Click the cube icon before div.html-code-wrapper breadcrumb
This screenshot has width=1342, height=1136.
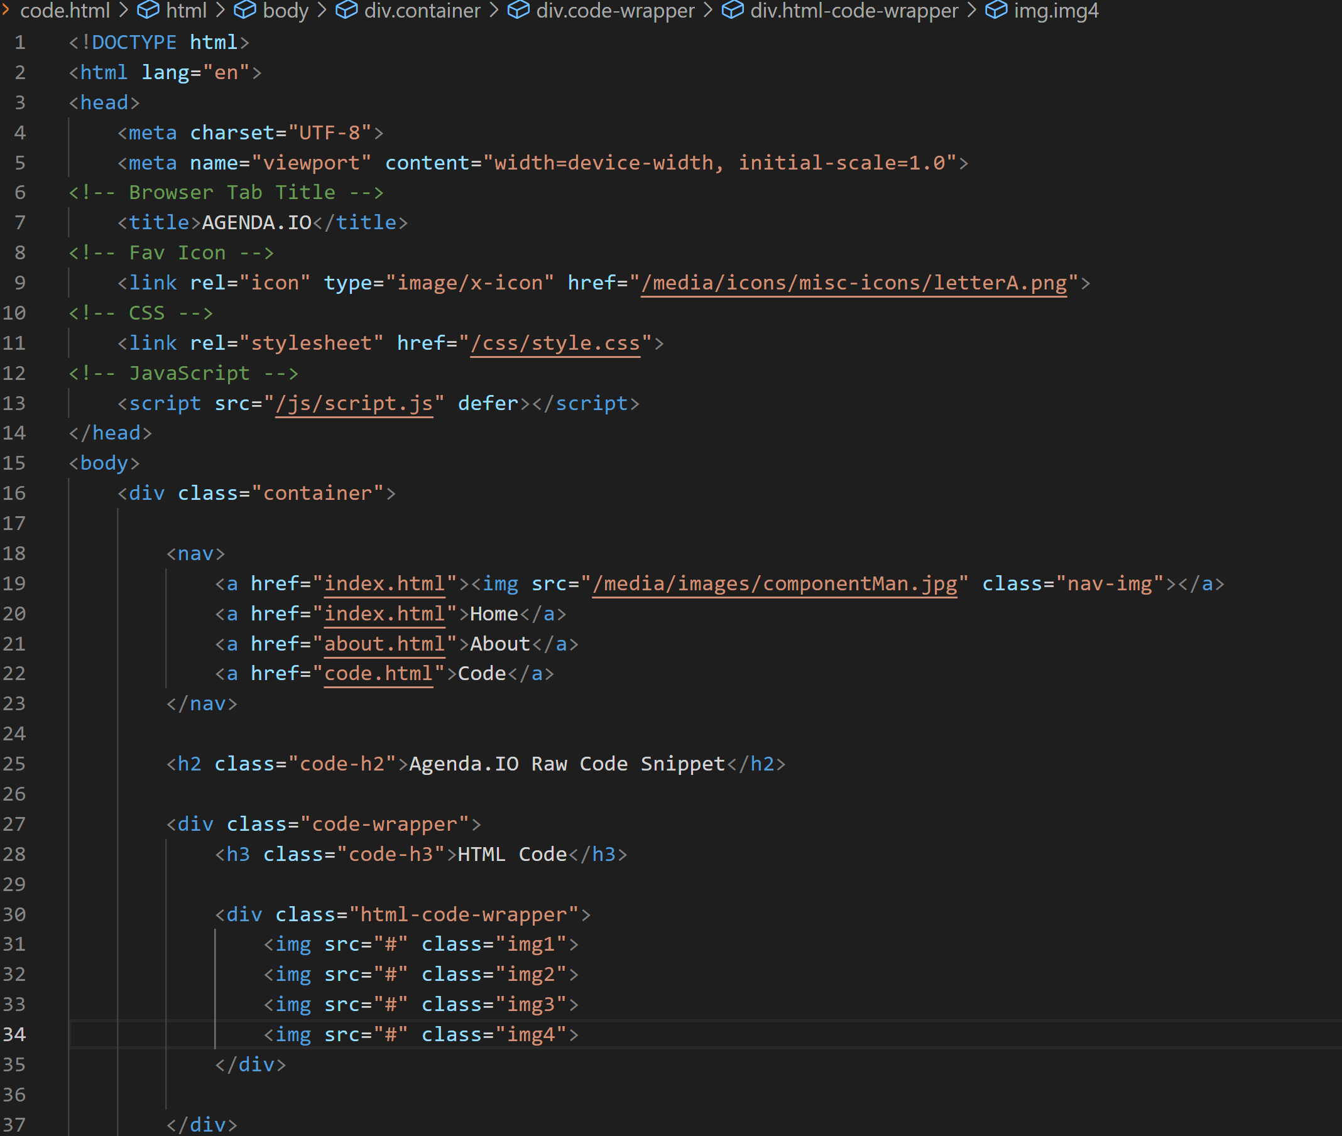[733, 9]
